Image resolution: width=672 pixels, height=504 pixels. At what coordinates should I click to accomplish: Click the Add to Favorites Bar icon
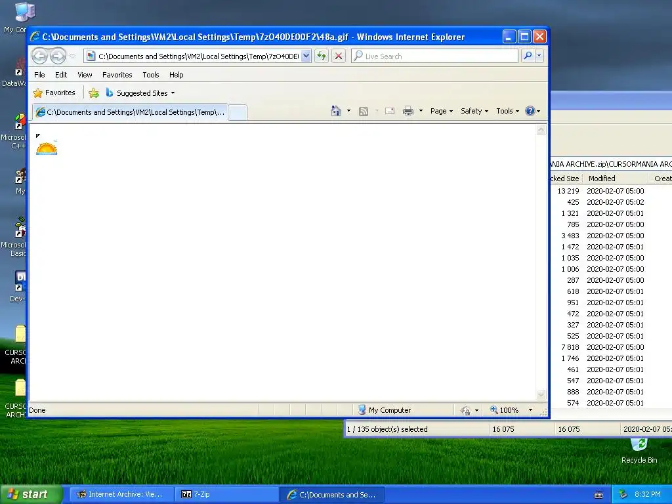tap(94, 93)
